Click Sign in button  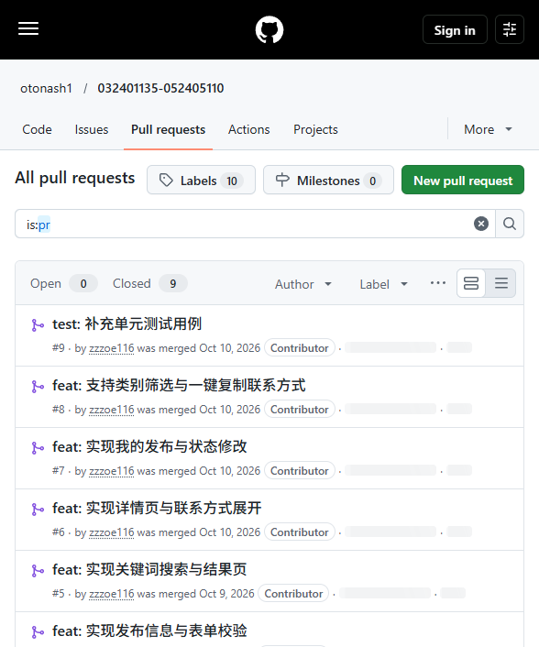(x=455, y=29)
